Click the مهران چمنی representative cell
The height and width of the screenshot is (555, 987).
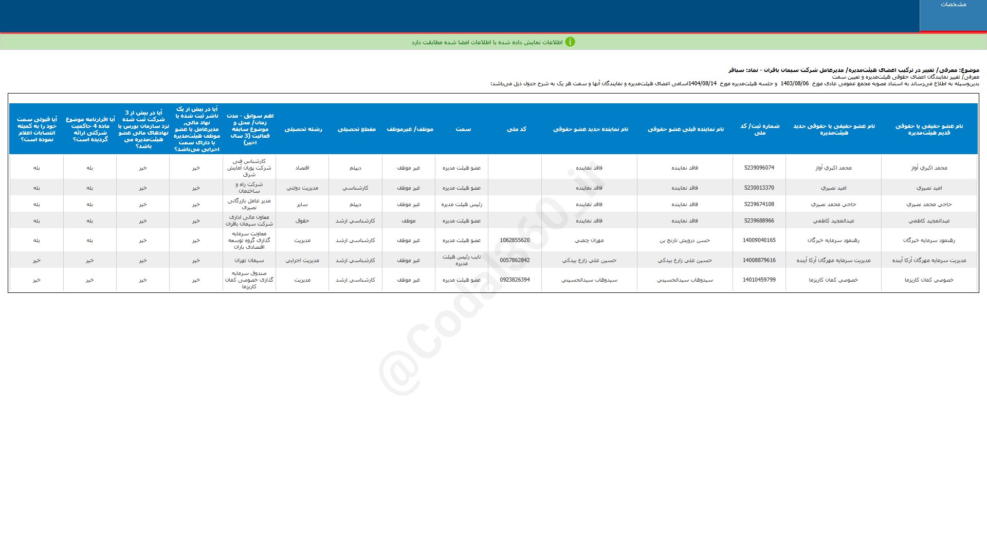[x=589, y=240]
